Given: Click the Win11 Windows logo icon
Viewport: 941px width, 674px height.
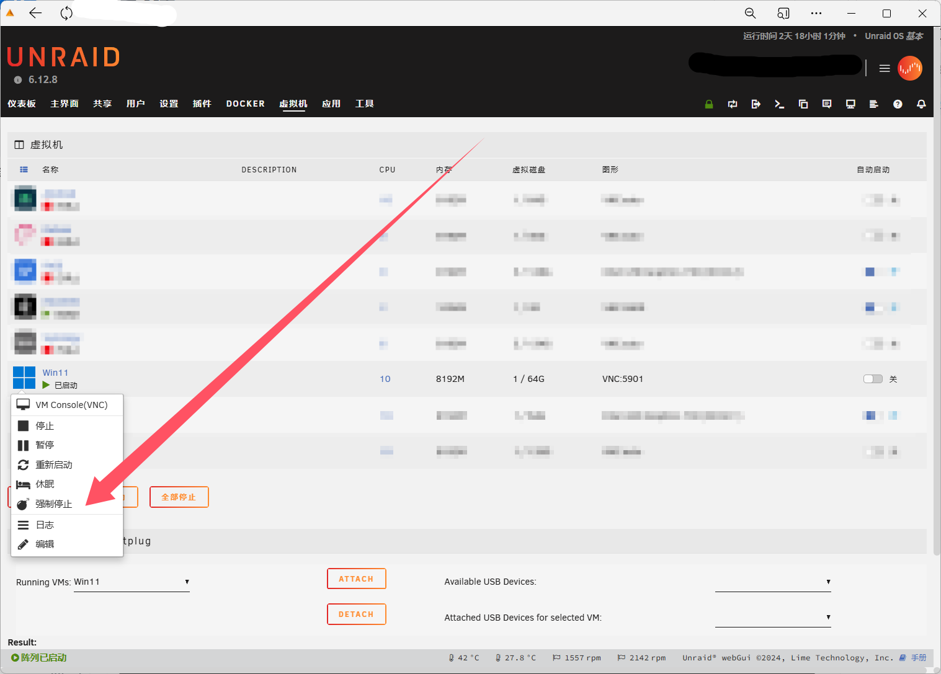Looking at the screenshot, I should [24, 378].
